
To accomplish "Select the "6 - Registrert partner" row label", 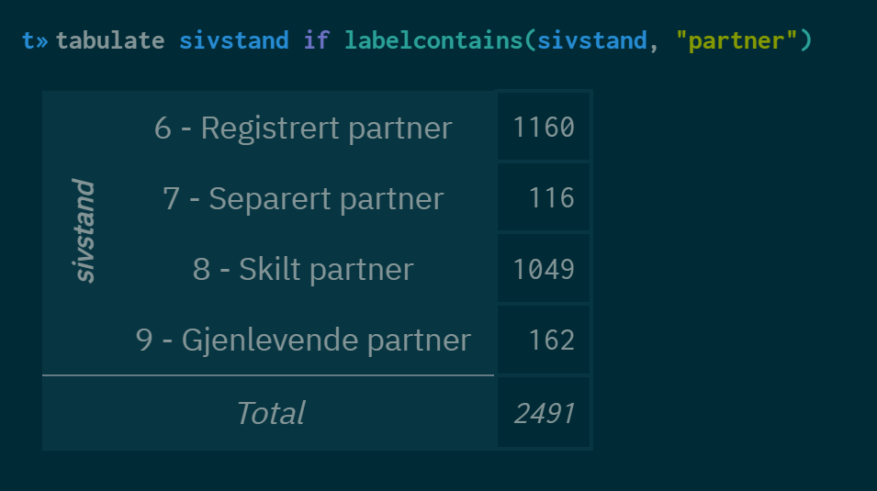I will (x=303, y=128).
